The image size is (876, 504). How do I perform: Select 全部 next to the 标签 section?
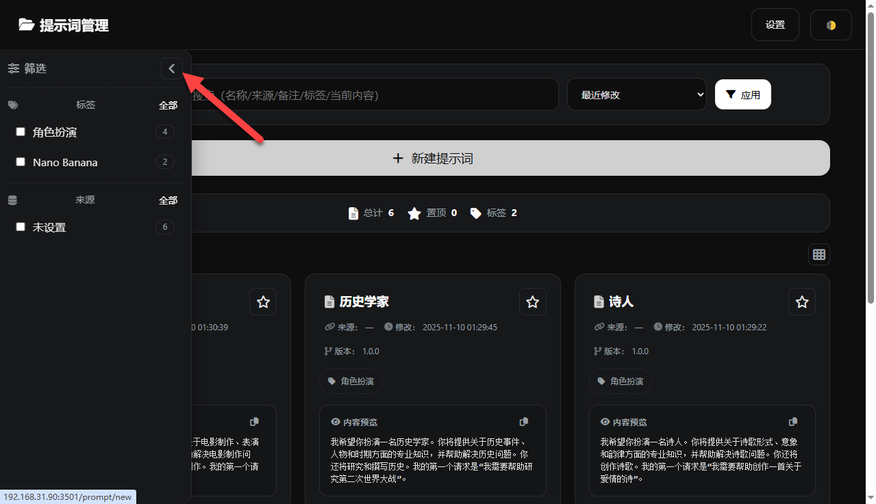point(168,105)
